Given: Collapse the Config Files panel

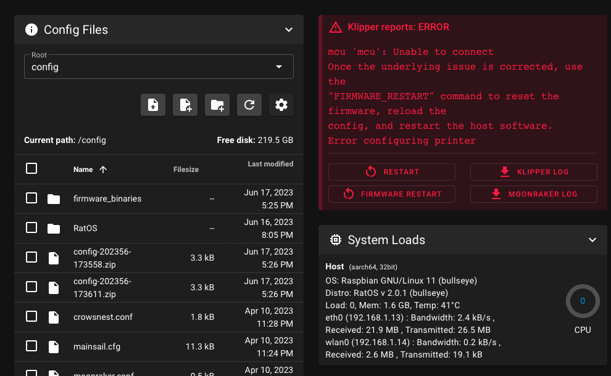Looking at the screenshot, I should click(x=288, y=29).
